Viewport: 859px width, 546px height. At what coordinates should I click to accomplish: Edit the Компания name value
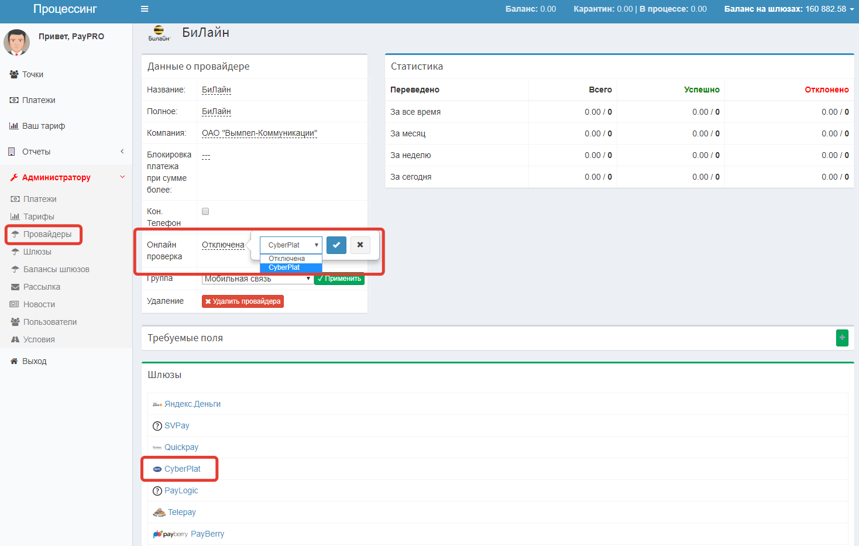click(x=259, y=133)
